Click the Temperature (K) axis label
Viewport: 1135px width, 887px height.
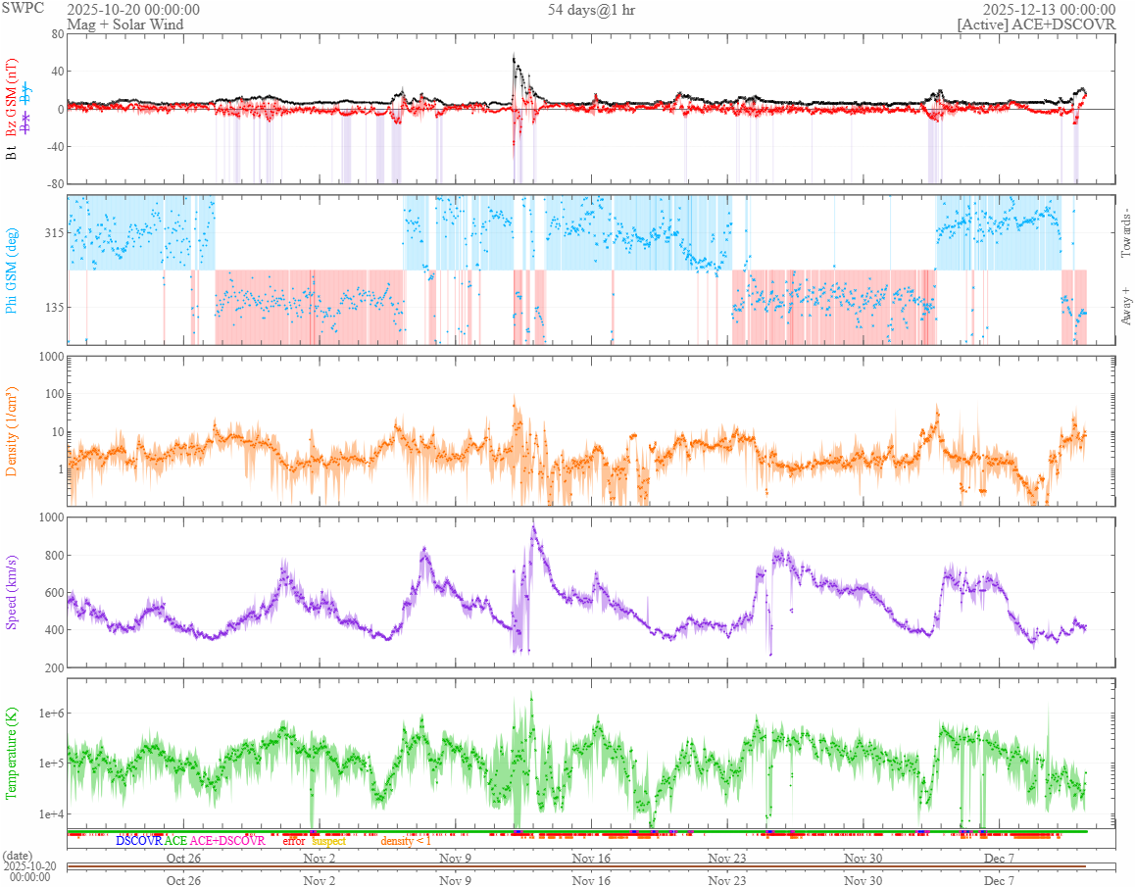[11, 754]
